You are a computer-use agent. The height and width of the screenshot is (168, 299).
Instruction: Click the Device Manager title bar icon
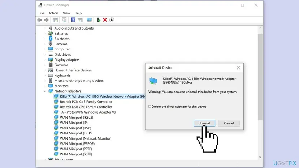(40, 5)
